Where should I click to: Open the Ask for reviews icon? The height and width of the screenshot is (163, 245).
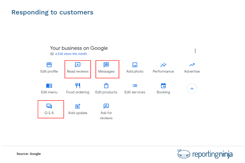click(106, 106)
